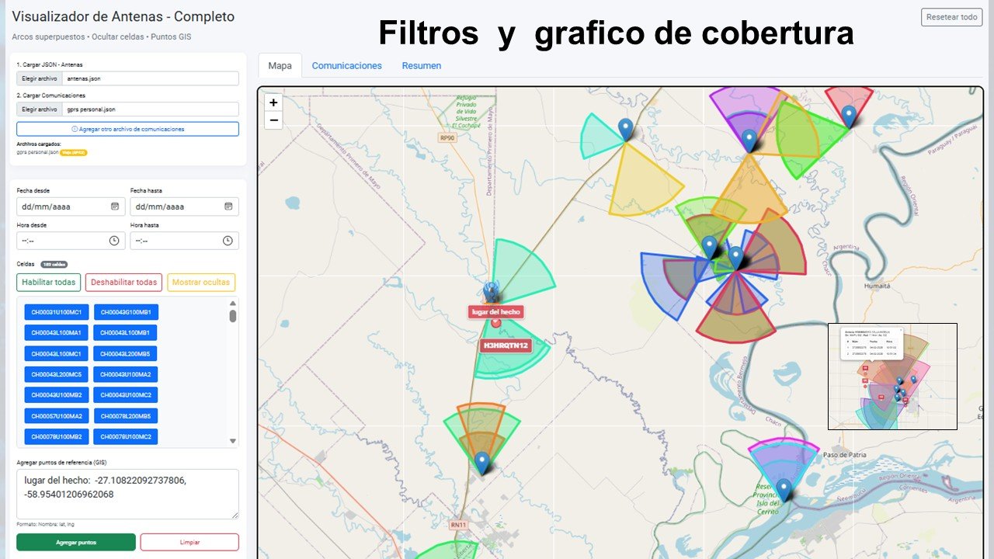Zoom in on the map
994x559 pixels.
click(273, 102)
